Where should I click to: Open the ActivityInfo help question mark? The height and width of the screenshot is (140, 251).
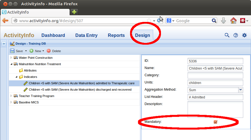point(236,35)
